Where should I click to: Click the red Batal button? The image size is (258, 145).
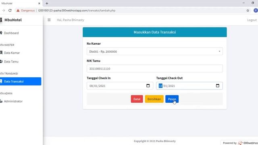137,99
